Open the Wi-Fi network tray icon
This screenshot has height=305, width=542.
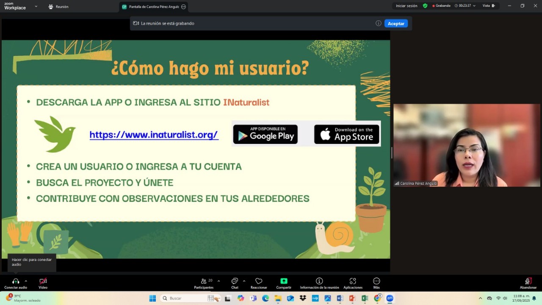pyautogui.click(x=498, y=298)
